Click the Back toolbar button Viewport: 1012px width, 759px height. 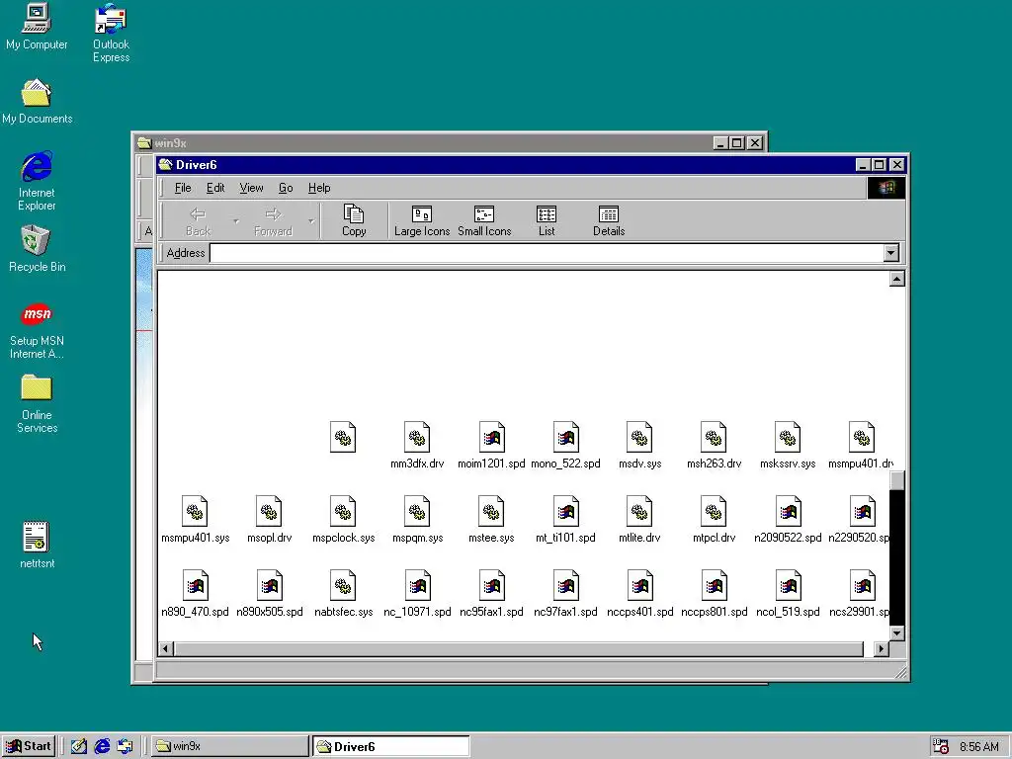198,220
